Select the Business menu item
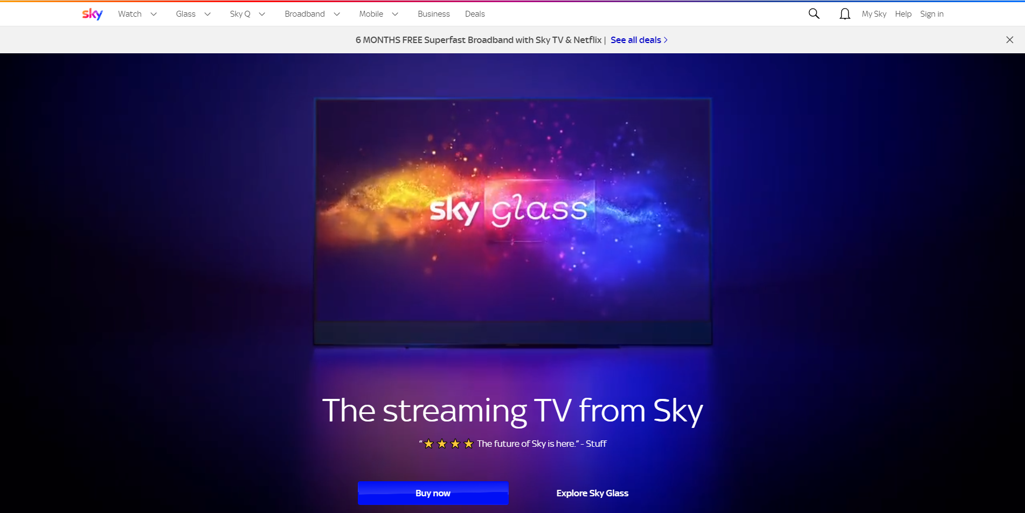This screenshot has height=513, width=1025. (433, 13)
